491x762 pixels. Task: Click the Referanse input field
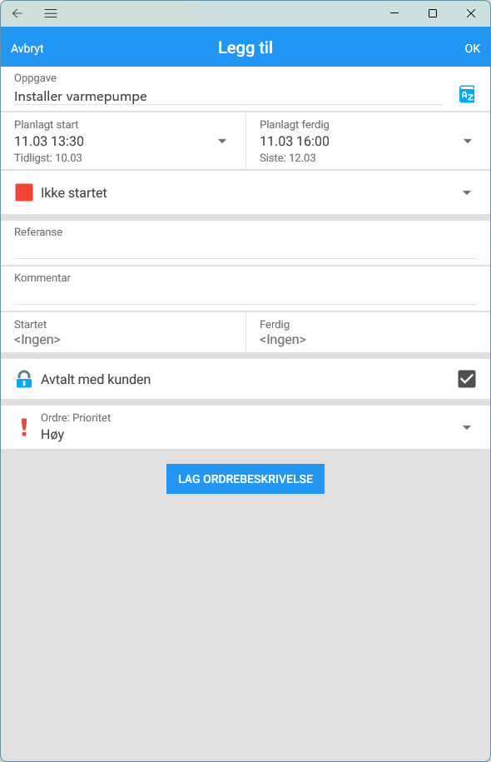(245, 249)
